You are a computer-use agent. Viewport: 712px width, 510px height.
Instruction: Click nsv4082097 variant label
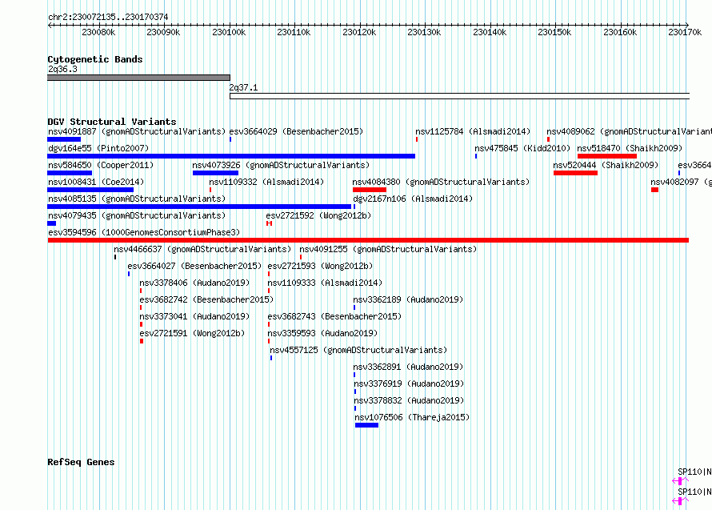(681, 182)
